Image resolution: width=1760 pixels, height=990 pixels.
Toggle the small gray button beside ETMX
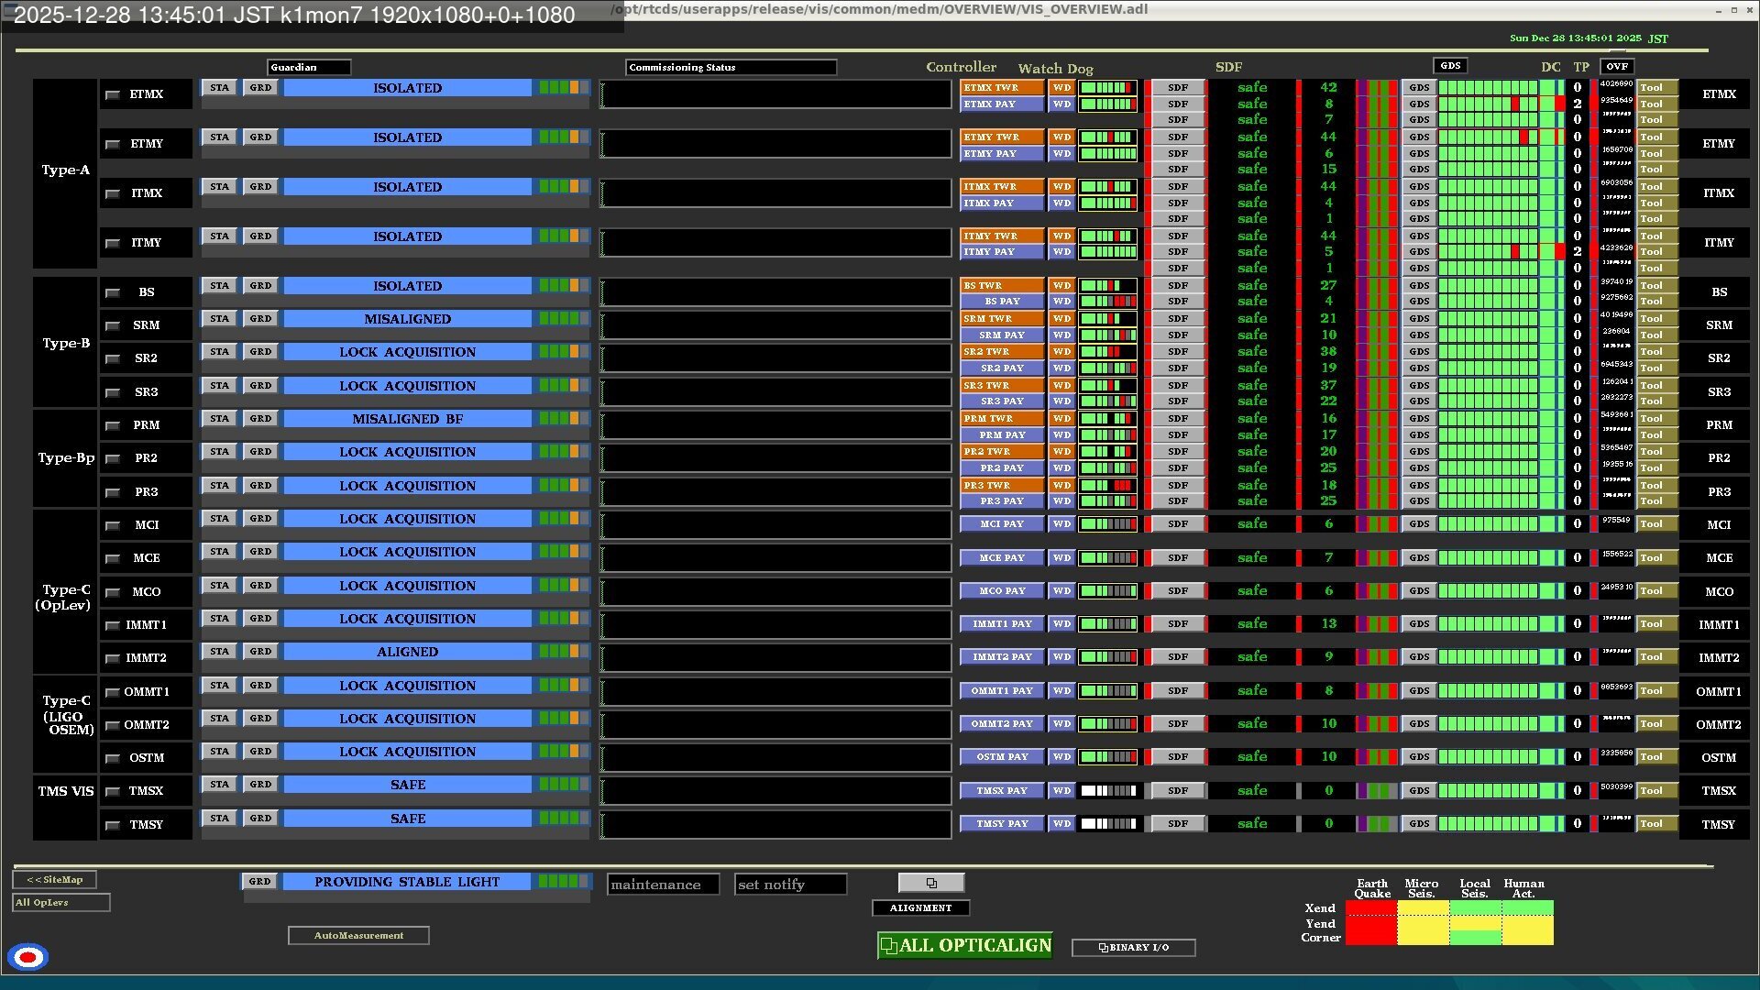(x=113, y=94)
